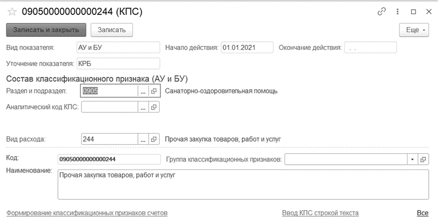Click into the Код field
438x221 pixels.
109,160
